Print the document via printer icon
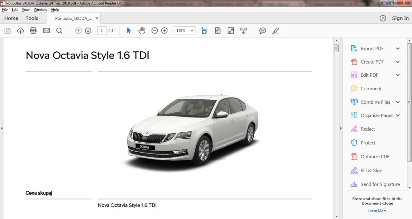 coord(33,31)
